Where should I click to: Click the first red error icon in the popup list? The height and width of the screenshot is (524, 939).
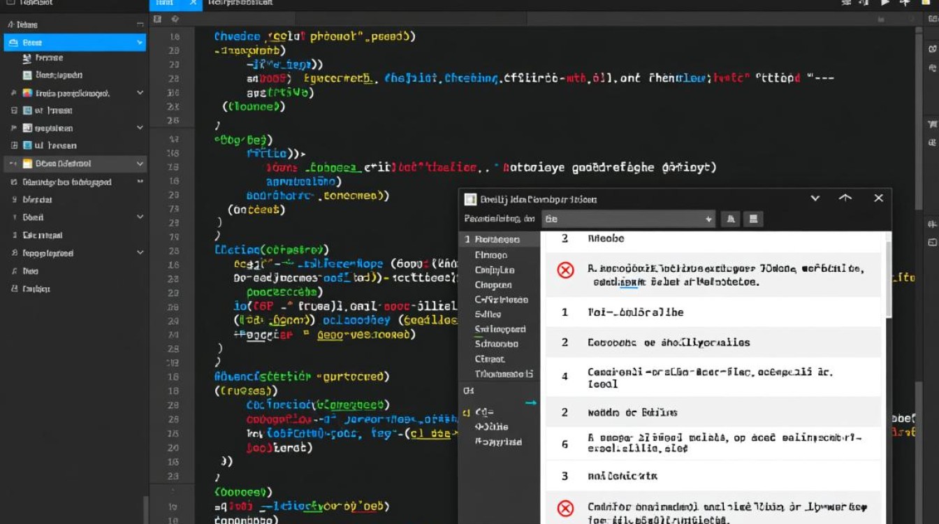coord(565,270)
